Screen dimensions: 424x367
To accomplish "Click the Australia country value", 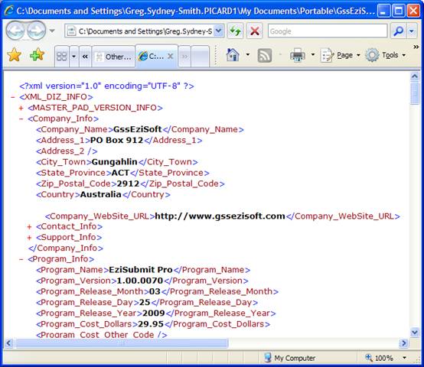I will pyautogui.click(x=100, y=194).
